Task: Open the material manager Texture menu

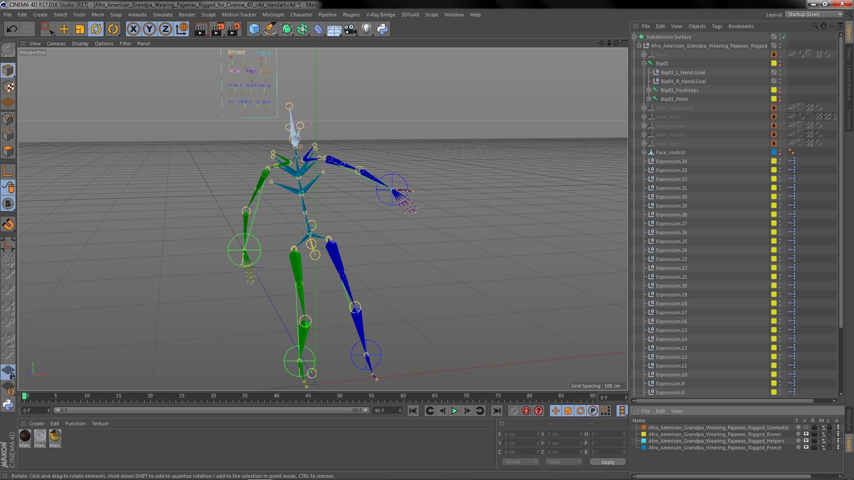Action: click(x=100, y=424)
